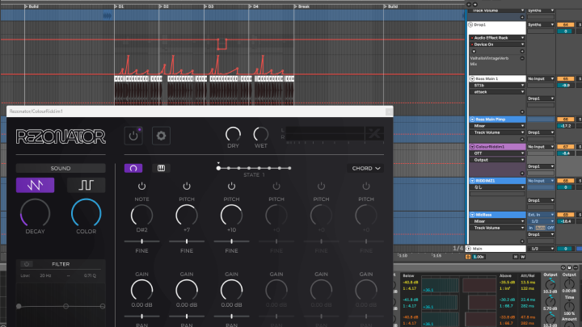Collapse the Bass Main 1 track
Viewport: 582px width, 327px height.
(472, 78)
